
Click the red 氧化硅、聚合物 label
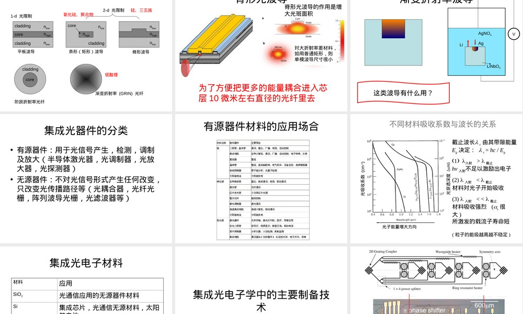pyautogui.click(x=78, y=14)
